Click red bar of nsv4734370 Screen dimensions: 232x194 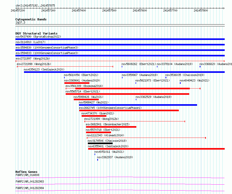point(94,116)
